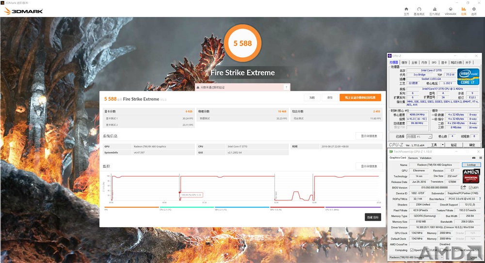Click the orange FPS legend bar
The width and height of the screenshot is (485, 263).
[x=132, y=207]
